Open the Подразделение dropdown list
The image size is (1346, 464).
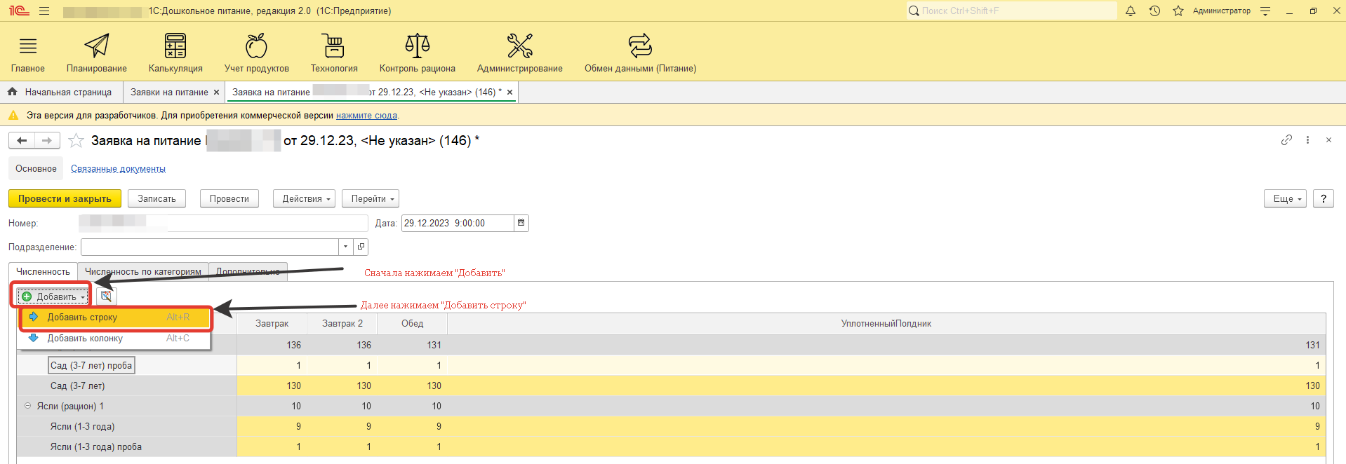[x=345, y=247]
